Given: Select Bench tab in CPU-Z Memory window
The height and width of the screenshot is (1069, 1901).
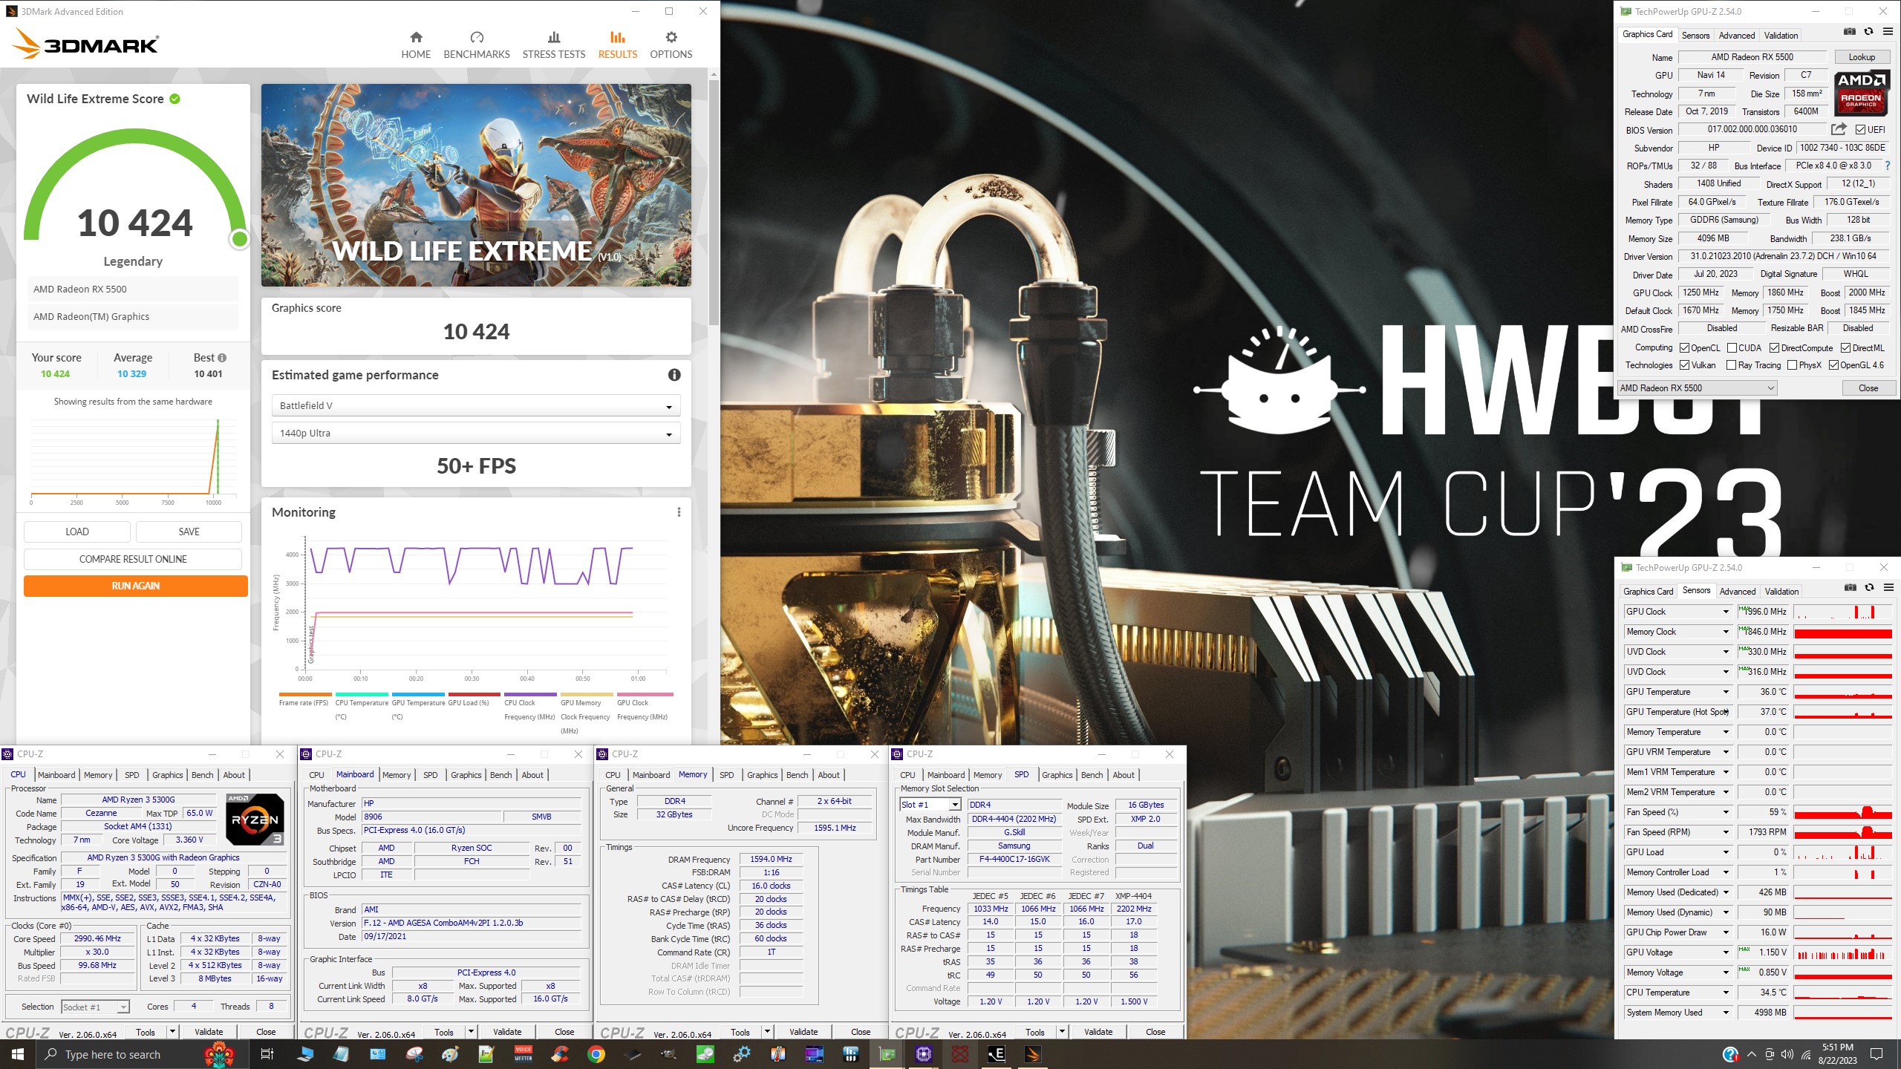Looking at the screenshot, I should 797,775.
